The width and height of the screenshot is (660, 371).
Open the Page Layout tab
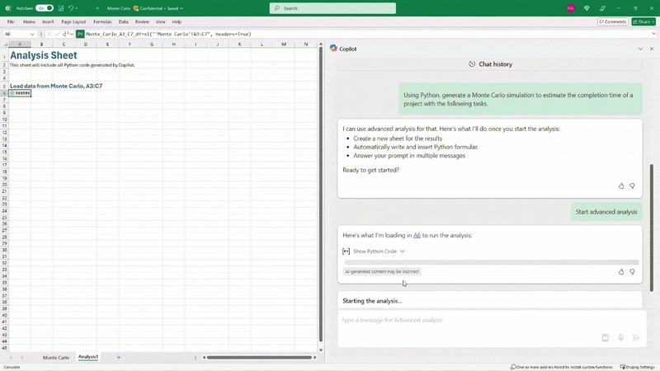tap(73, 21)
